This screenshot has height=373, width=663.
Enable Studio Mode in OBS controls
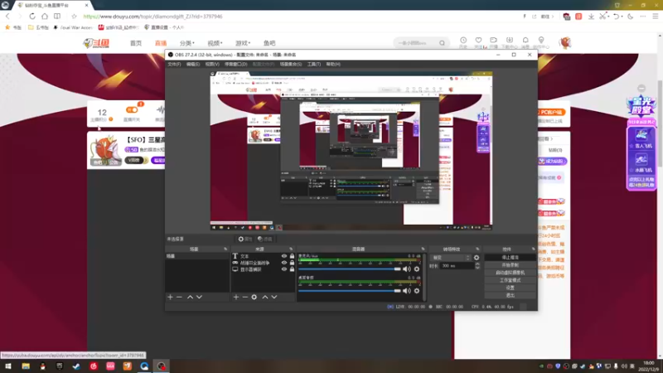click(x=510, y=280)
